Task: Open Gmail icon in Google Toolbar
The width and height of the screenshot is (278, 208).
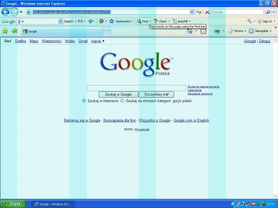Action: (x=80, y=21)
